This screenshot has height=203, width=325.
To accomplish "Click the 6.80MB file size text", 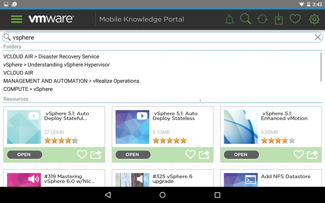I will tap(269, 132).
